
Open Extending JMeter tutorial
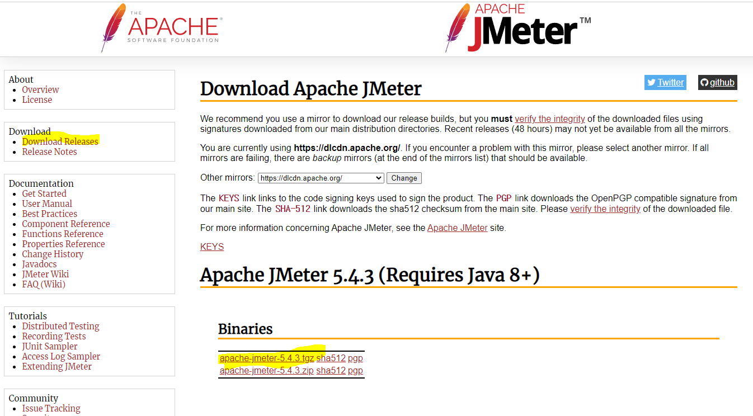[57, 366]
